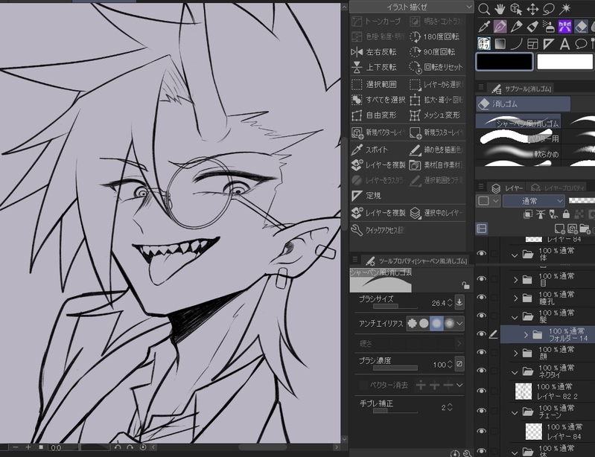Click the 上下反転 flip vertical button
This screenshot has height=457, width=595.
374,67
